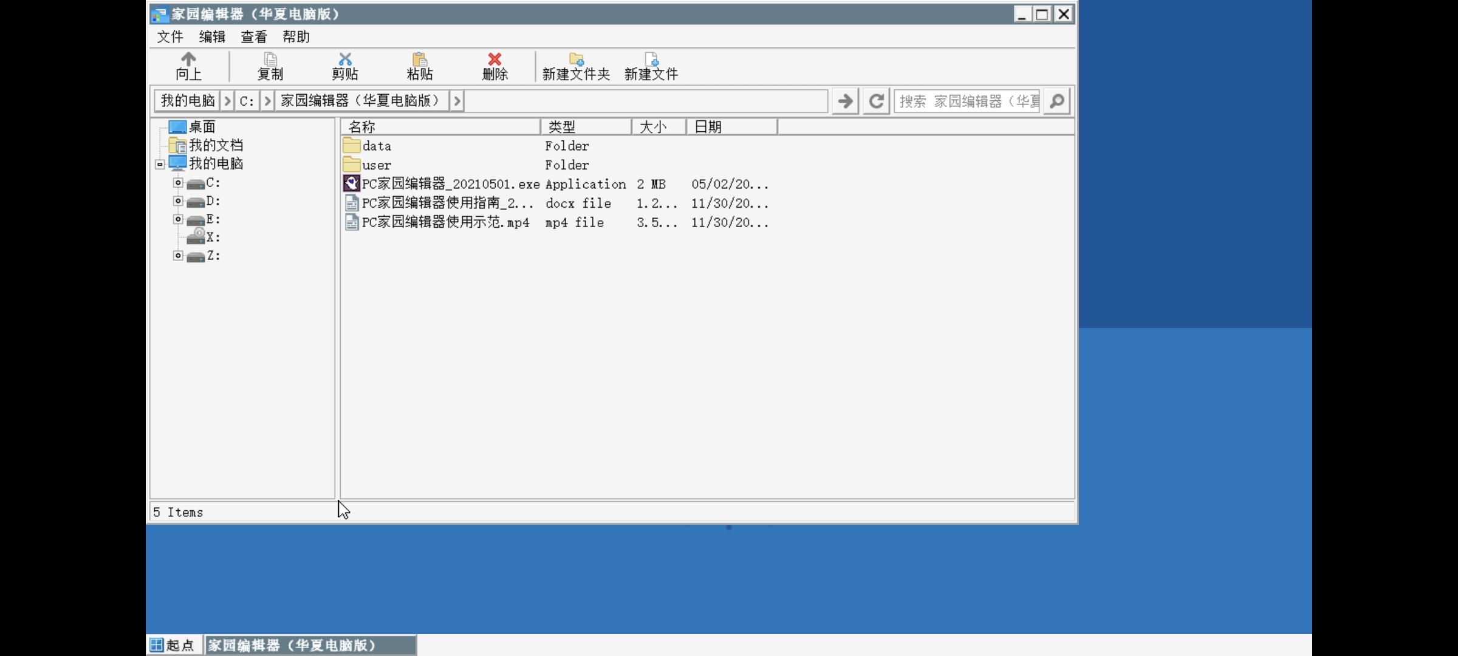Open the 文件 menu
The image size is (1458, 656).
tap(170, 37)
